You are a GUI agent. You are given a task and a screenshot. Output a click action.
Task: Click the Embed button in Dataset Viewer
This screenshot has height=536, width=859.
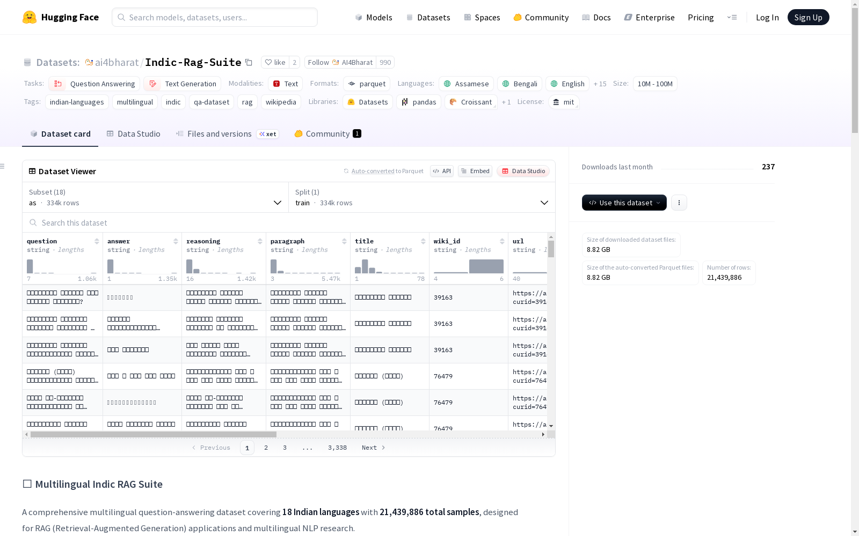click(475, 171)
